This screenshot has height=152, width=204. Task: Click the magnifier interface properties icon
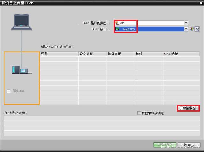pyautogui.click(x=197, y=29)
